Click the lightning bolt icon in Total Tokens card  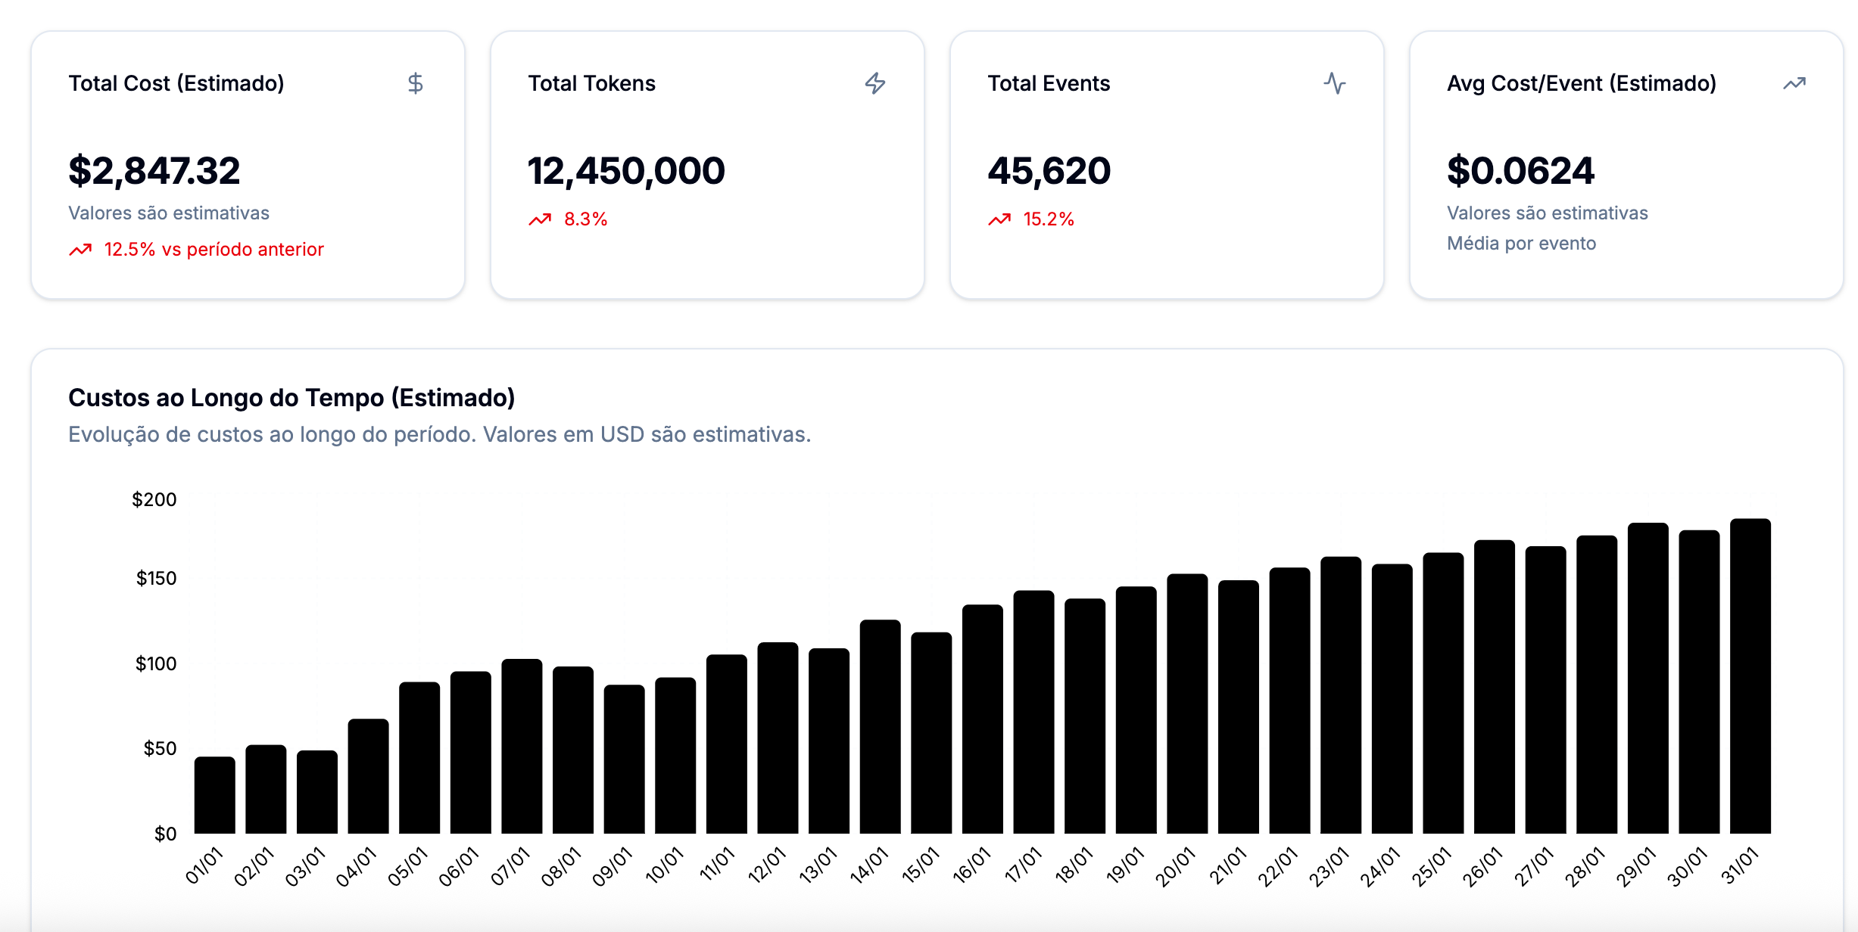click(x=874, y=83)
